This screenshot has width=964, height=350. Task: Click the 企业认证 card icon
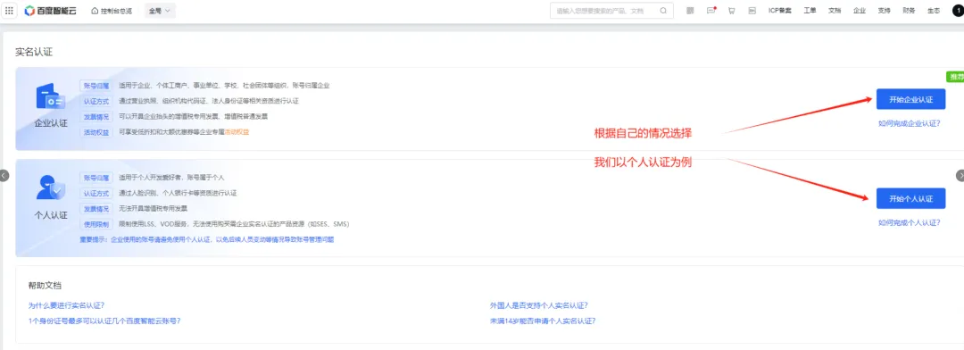coord(50,96)
